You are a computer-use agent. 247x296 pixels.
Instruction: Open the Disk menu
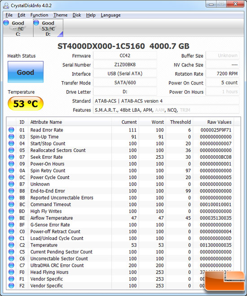77,15
